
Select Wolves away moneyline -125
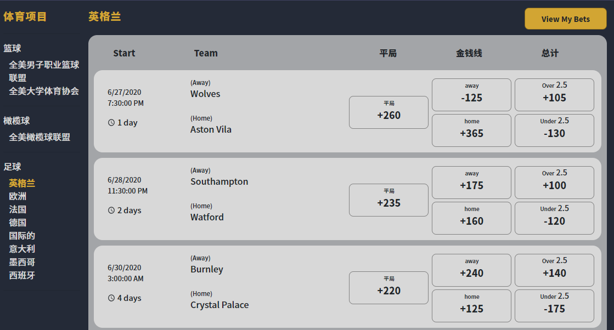click(x=471, y=95)
